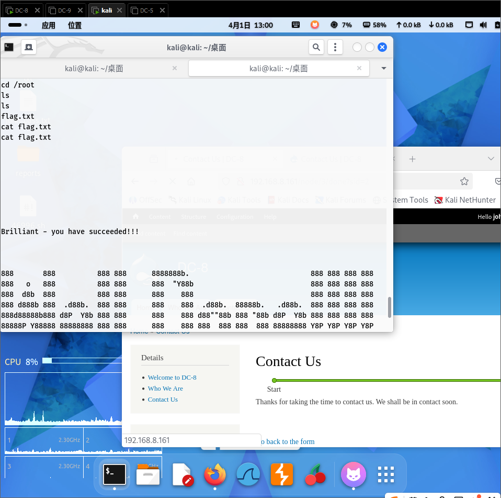
Task: Open the 位置 places menu
Action: click(x=75, y=25)
